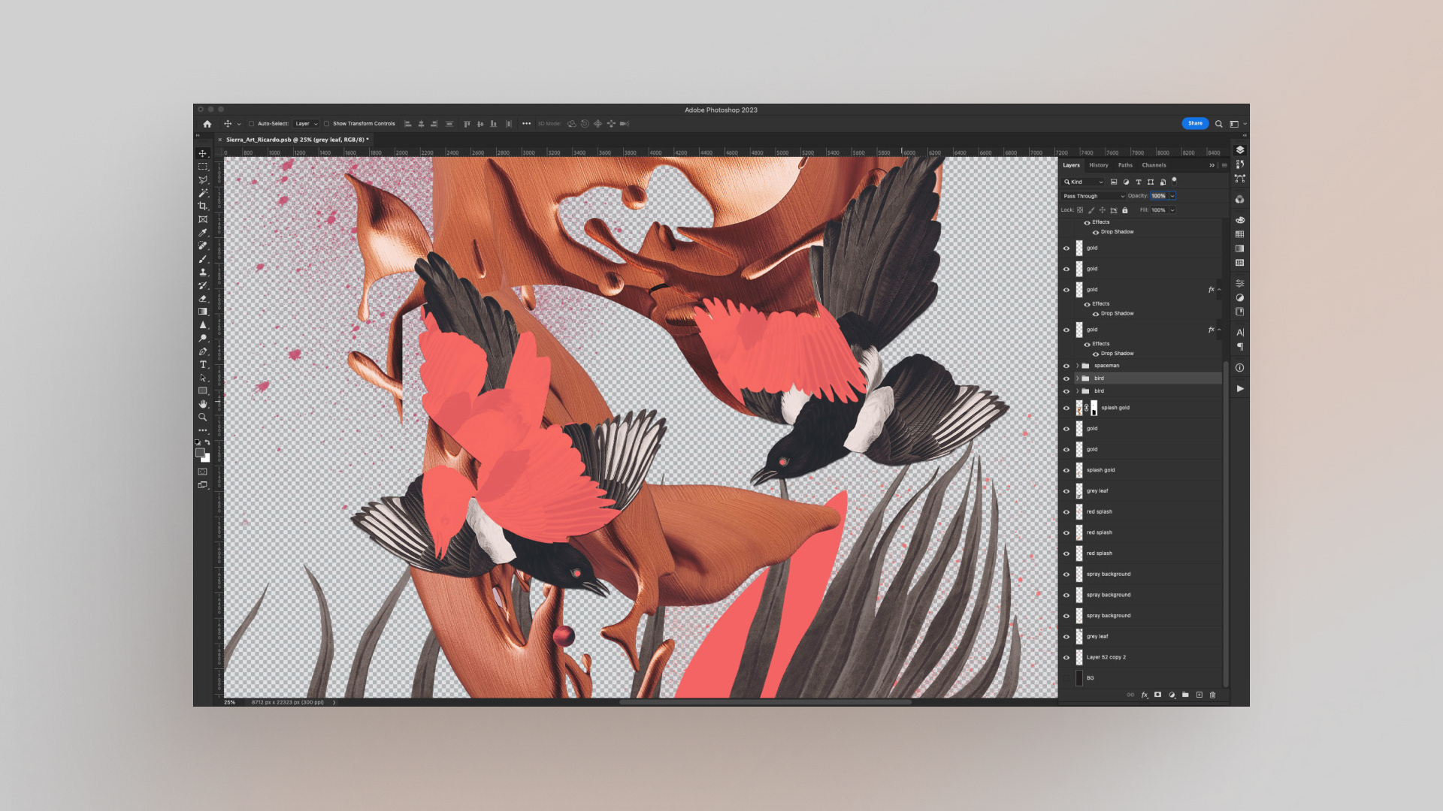Open the Kind filter dropdown
This screenshot has height=811, width=1443.
tap(1084, 182)
